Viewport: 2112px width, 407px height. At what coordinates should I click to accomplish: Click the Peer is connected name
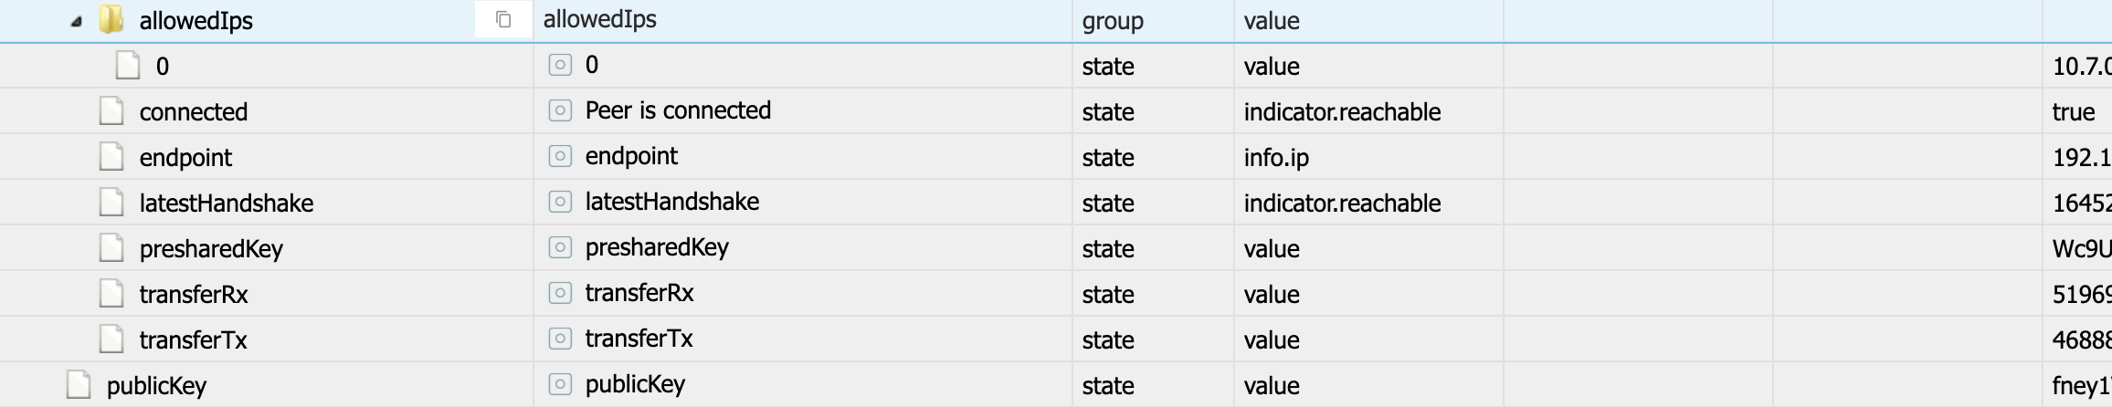point(678,110)
